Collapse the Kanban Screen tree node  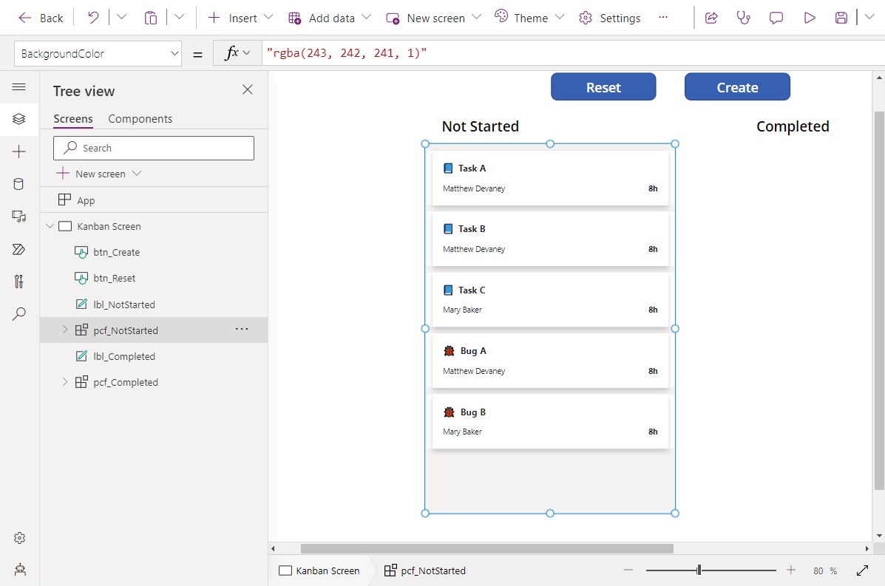50,226
